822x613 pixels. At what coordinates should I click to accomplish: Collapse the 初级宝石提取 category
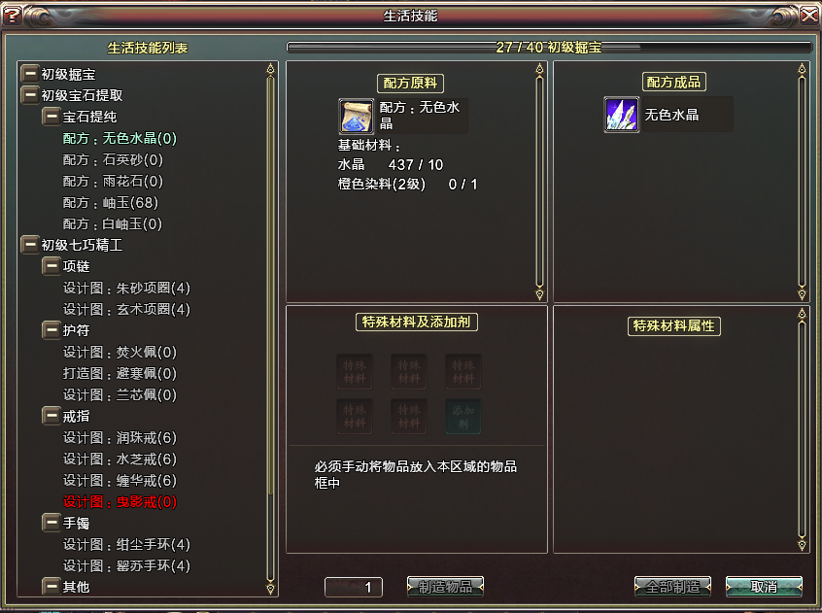tap(30, 95)
